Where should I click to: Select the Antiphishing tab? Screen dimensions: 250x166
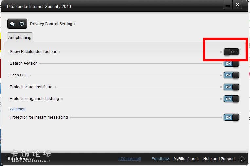pyautogui.click(x=20, y=37)
